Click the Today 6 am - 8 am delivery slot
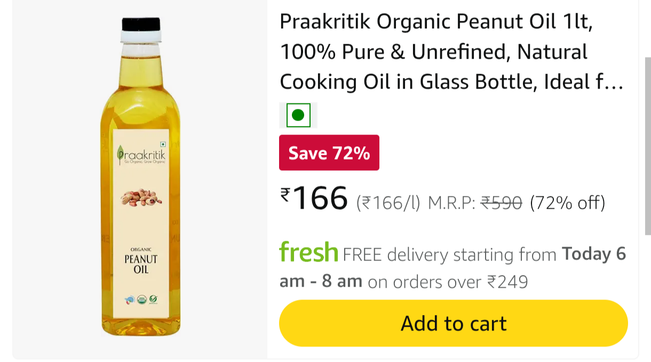Image resolution: width=651 pixels, height=362 pixels. pos(452,267)
